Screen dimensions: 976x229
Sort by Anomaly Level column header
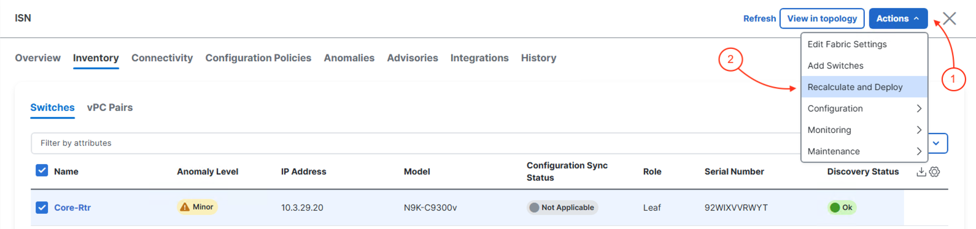click(x=207, y=171)
